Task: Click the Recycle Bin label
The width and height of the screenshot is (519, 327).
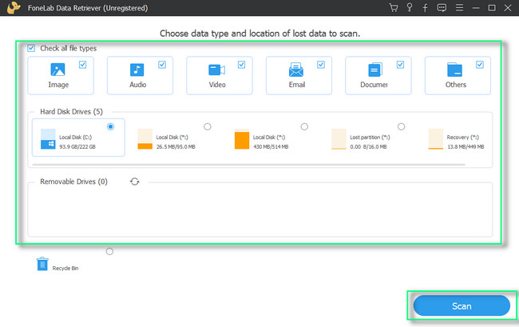Action: tap(65, 269)
